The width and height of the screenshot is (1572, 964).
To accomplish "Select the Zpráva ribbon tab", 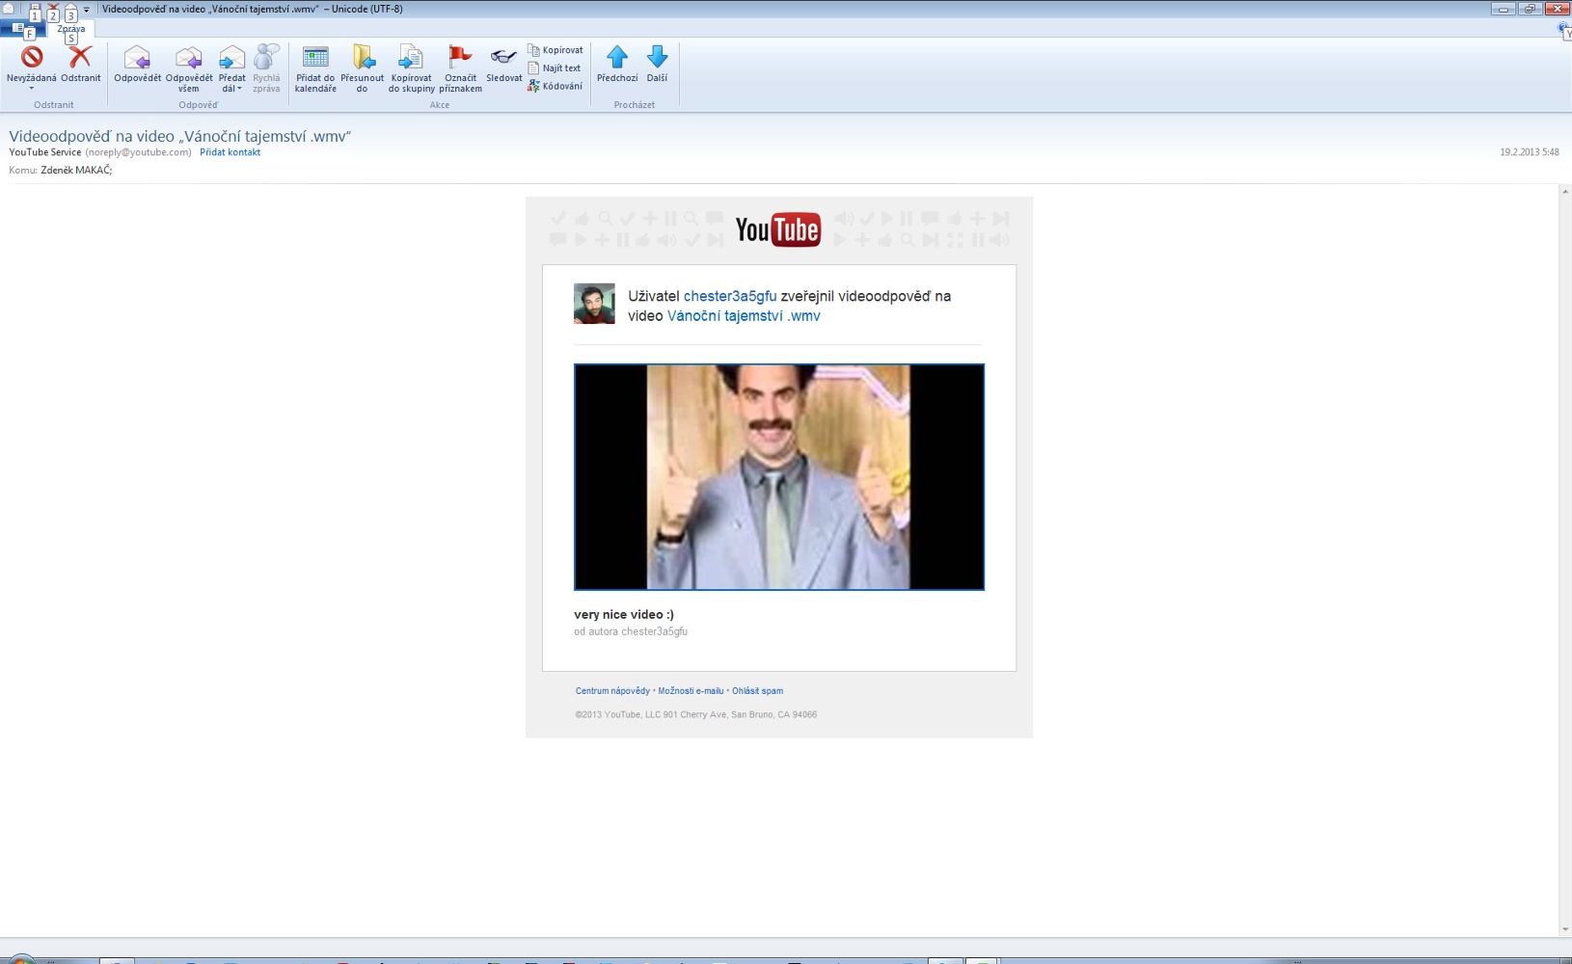I will 71,29.
